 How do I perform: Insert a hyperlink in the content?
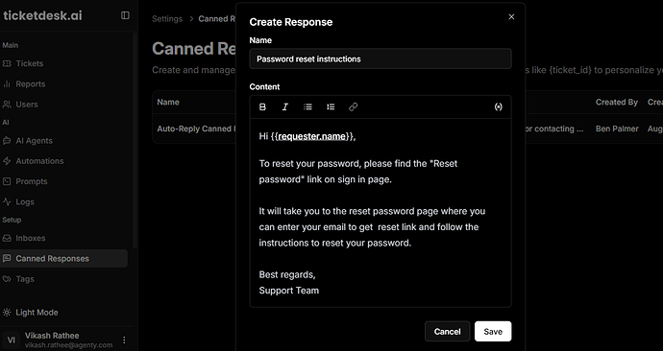353,107
